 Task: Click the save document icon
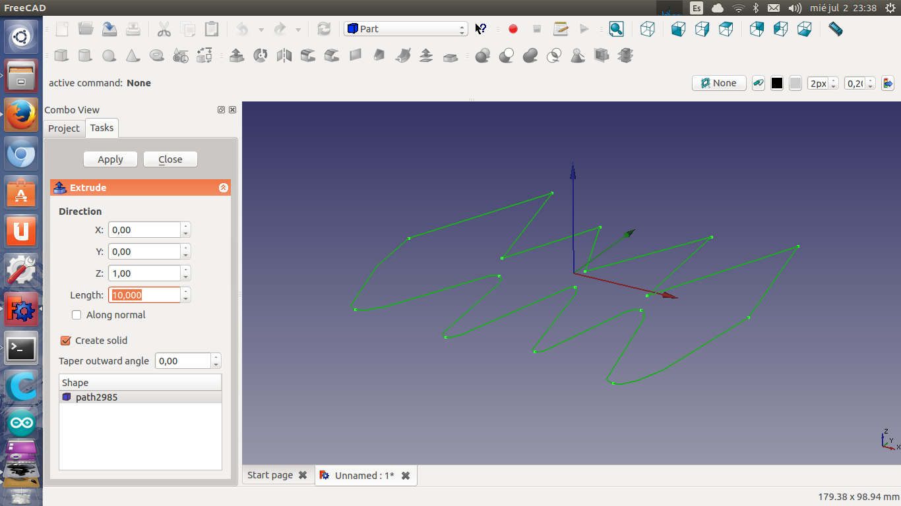click(109, 29)
